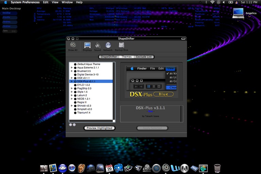Click the Apply Selected button

tap(152, 128)
